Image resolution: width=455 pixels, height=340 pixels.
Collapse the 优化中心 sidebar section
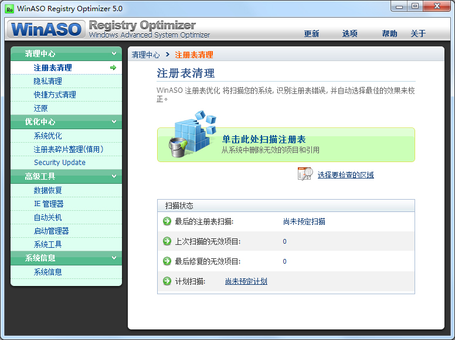113,122
